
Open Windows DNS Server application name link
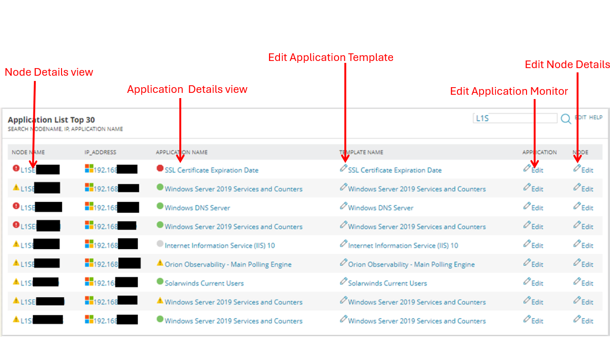pyautogui.click(x=197, y=208)
